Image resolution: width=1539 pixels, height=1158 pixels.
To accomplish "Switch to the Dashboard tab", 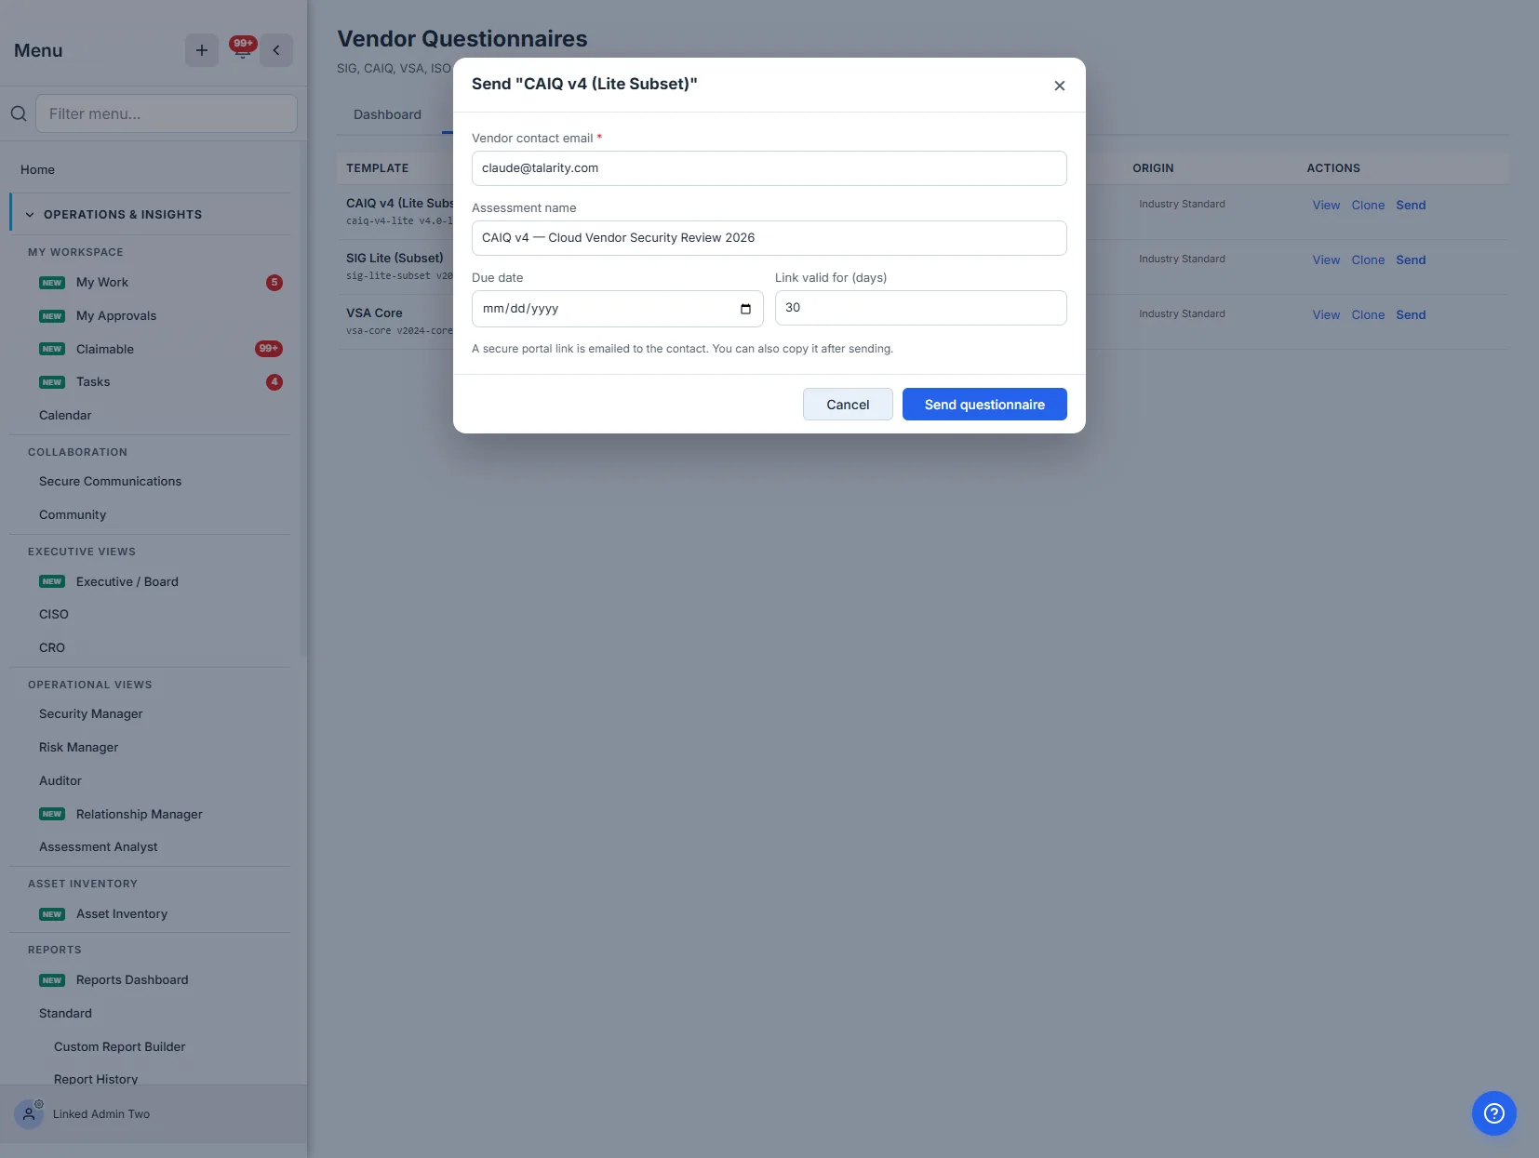I will click(387, 114).
